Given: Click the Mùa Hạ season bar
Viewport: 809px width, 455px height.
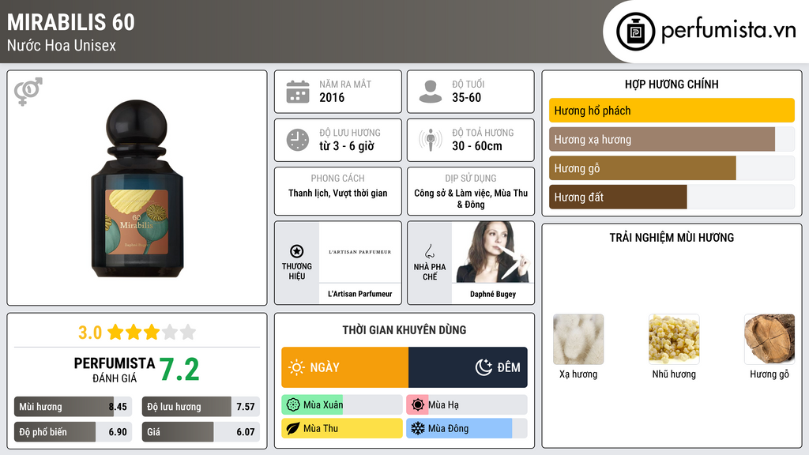Looking at the screenshot, I should point(467,405).
